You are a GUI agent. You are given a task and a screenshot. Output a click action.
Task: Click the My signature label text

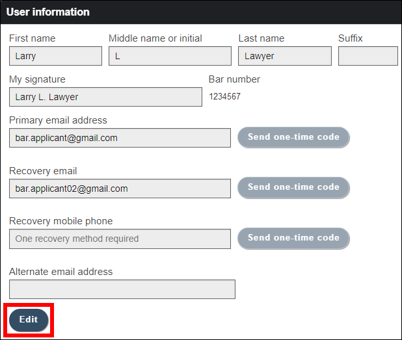(x=37, y=79)
